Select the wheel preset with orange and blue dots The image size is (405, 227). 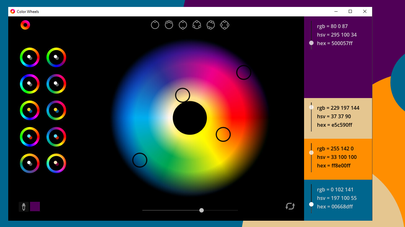tap(29, 110)
